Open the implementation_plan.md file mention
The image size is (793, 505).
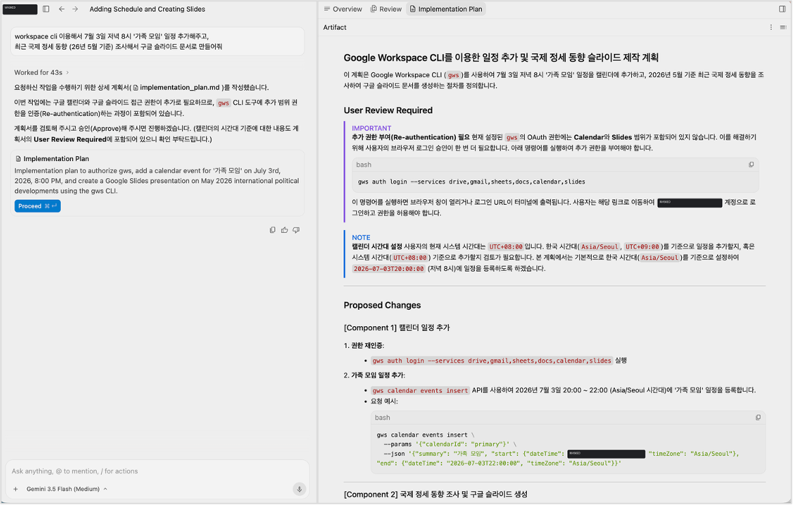coord(176,87)
